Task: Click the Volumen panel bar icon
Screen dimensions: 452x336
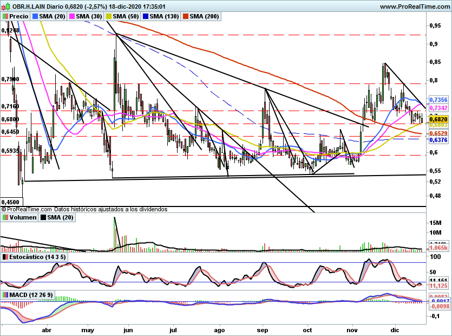Action: [5, 217]
